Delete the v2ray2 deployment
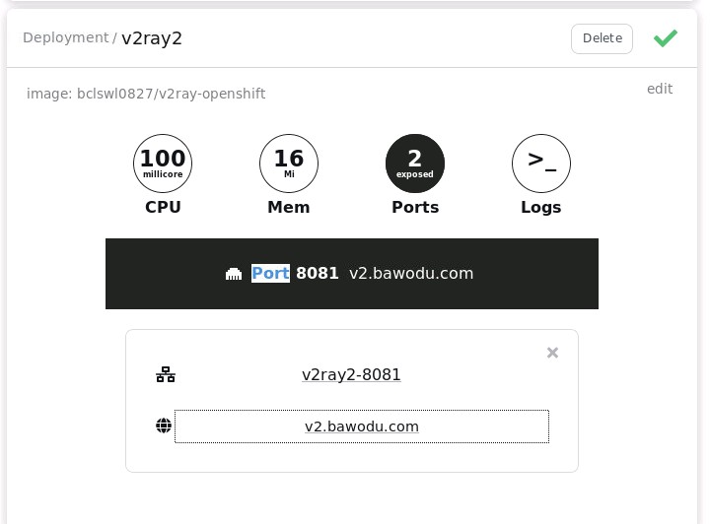This screenshot has width=710, height=524. (x=602, y=38)
